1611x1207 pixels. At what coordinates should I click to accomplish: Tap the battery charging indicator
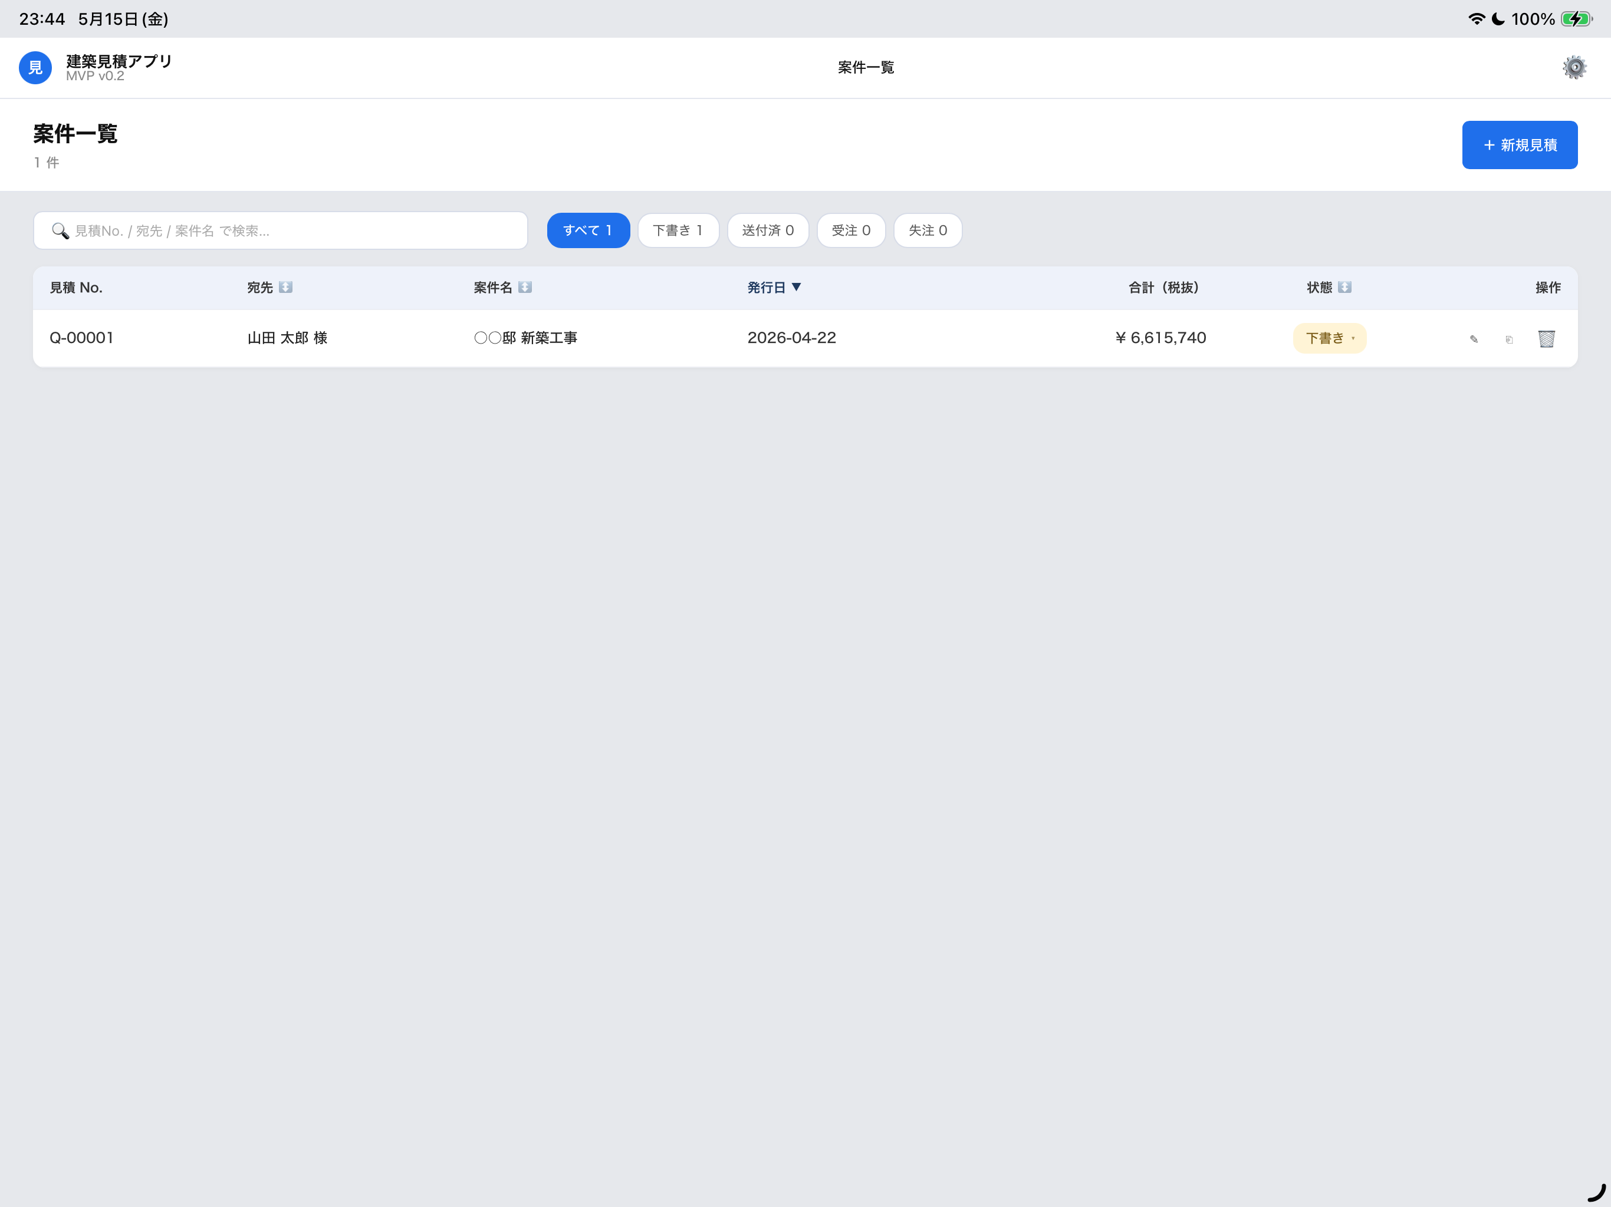(x=1577, y=19)
